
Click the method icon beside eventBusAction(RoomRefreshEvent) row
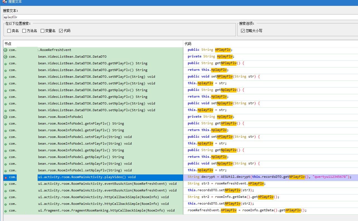[x=6, y=184]
